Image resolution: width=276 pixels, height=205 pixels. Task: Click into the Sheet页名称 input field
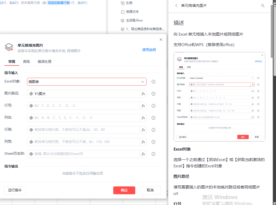pos(83,154)
